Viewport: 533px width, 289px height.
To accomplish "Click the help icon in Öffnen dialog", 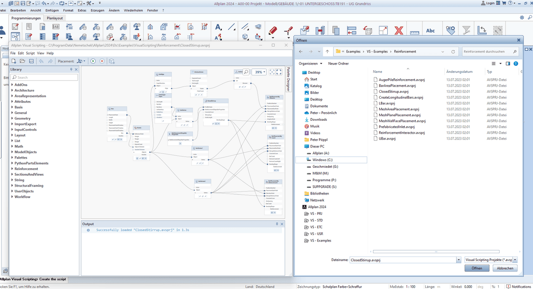I will coord(516,64).
